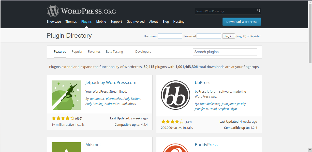Open the Jetpack by WordPress.com title link
The width and height of the screenshot is (312, 152).
point(111,82)
